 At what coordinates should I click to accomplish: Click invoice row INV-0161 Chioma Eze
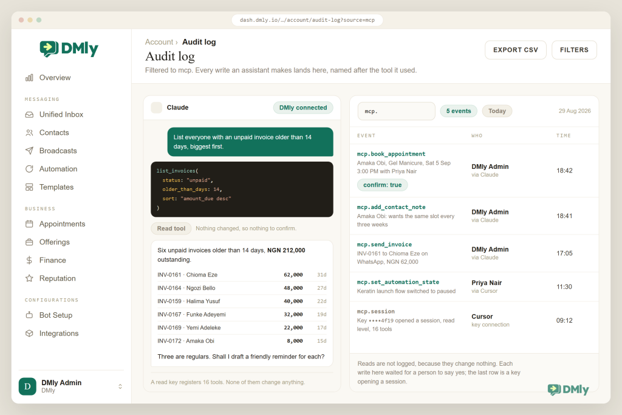click(x=242, y=275)
